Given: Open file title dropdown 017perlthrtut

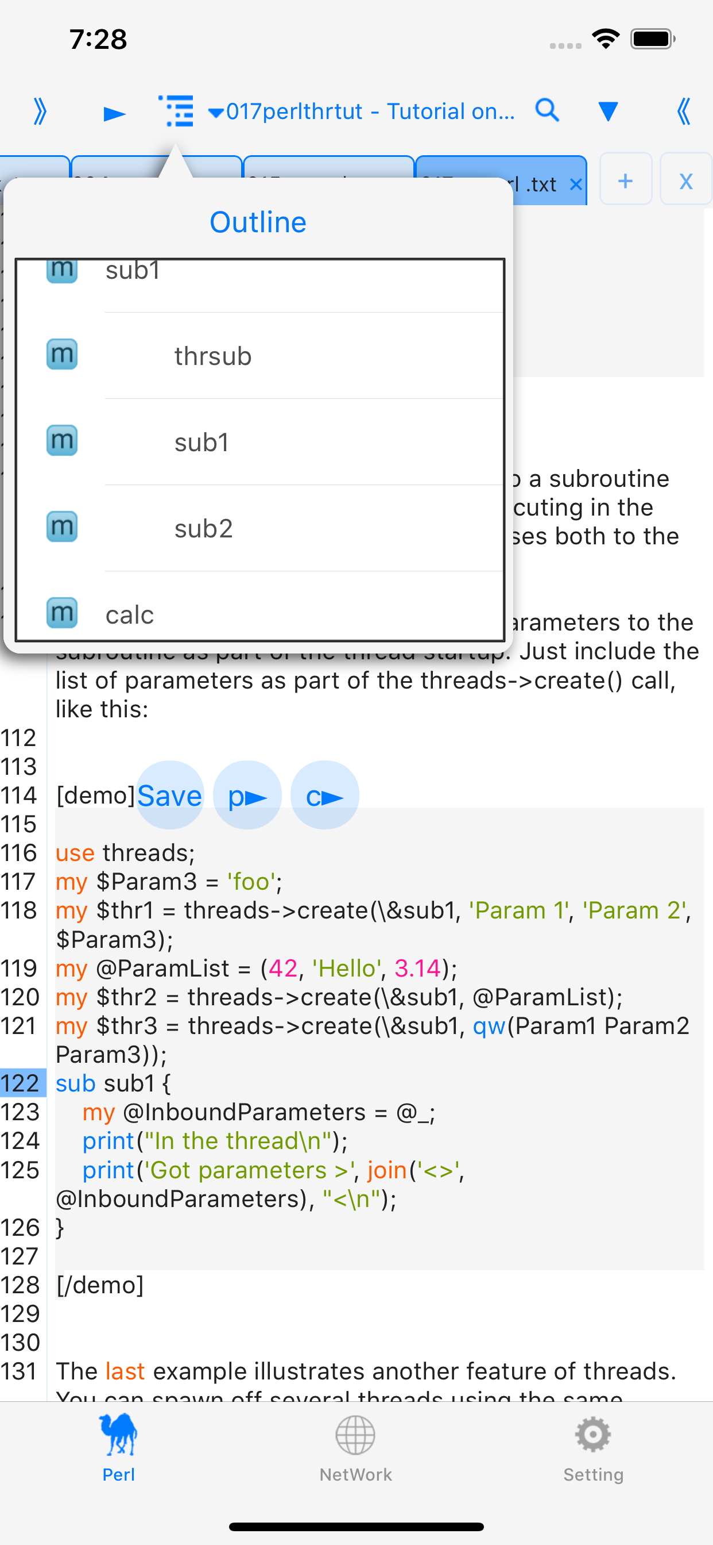Looking at the screenshot, I should coord(362,112).
